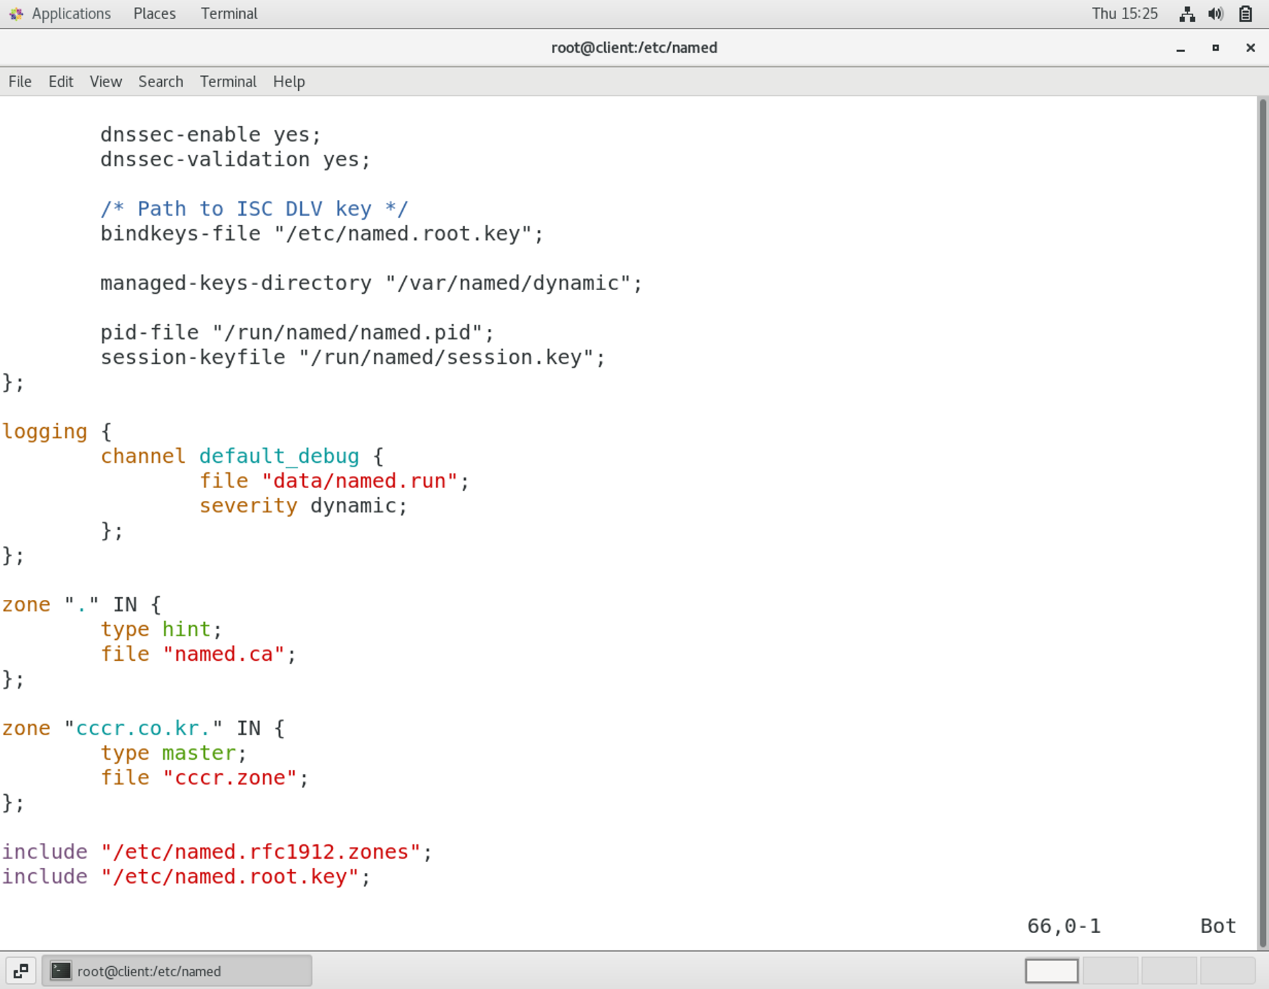Select the root@client:/etc/named taskbar button

click(177, 971)
